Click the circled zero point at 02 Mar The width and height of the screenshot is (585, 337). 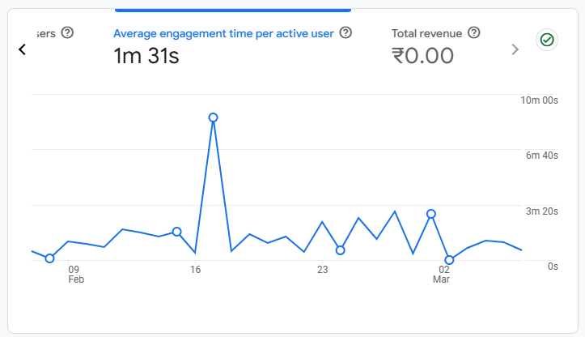(x=449, y=260)
